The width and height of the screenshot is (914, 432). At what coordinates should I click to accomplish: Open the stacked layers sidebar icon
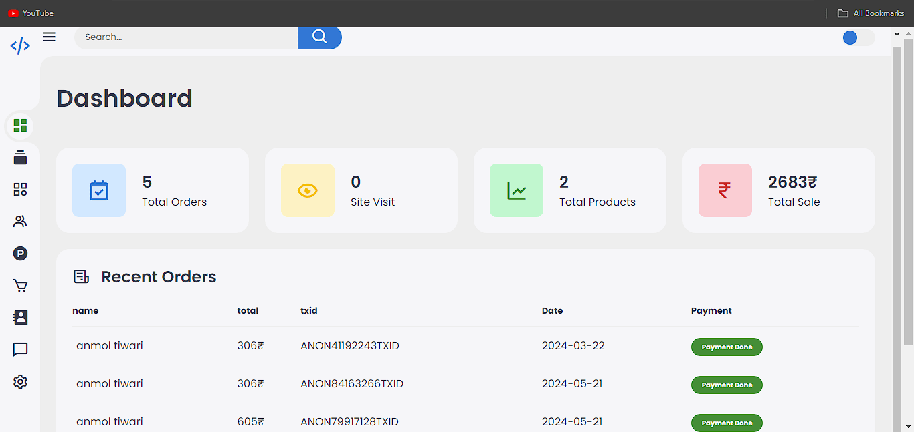tap(20, 158)
